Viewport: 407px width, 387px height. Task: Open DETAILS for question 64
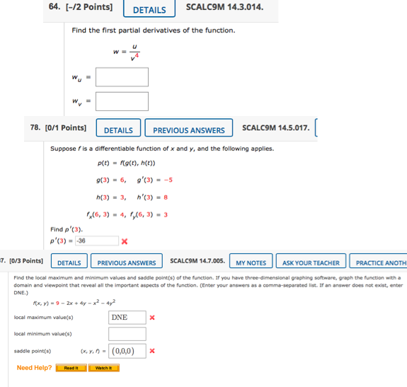(x=149, y=8)
